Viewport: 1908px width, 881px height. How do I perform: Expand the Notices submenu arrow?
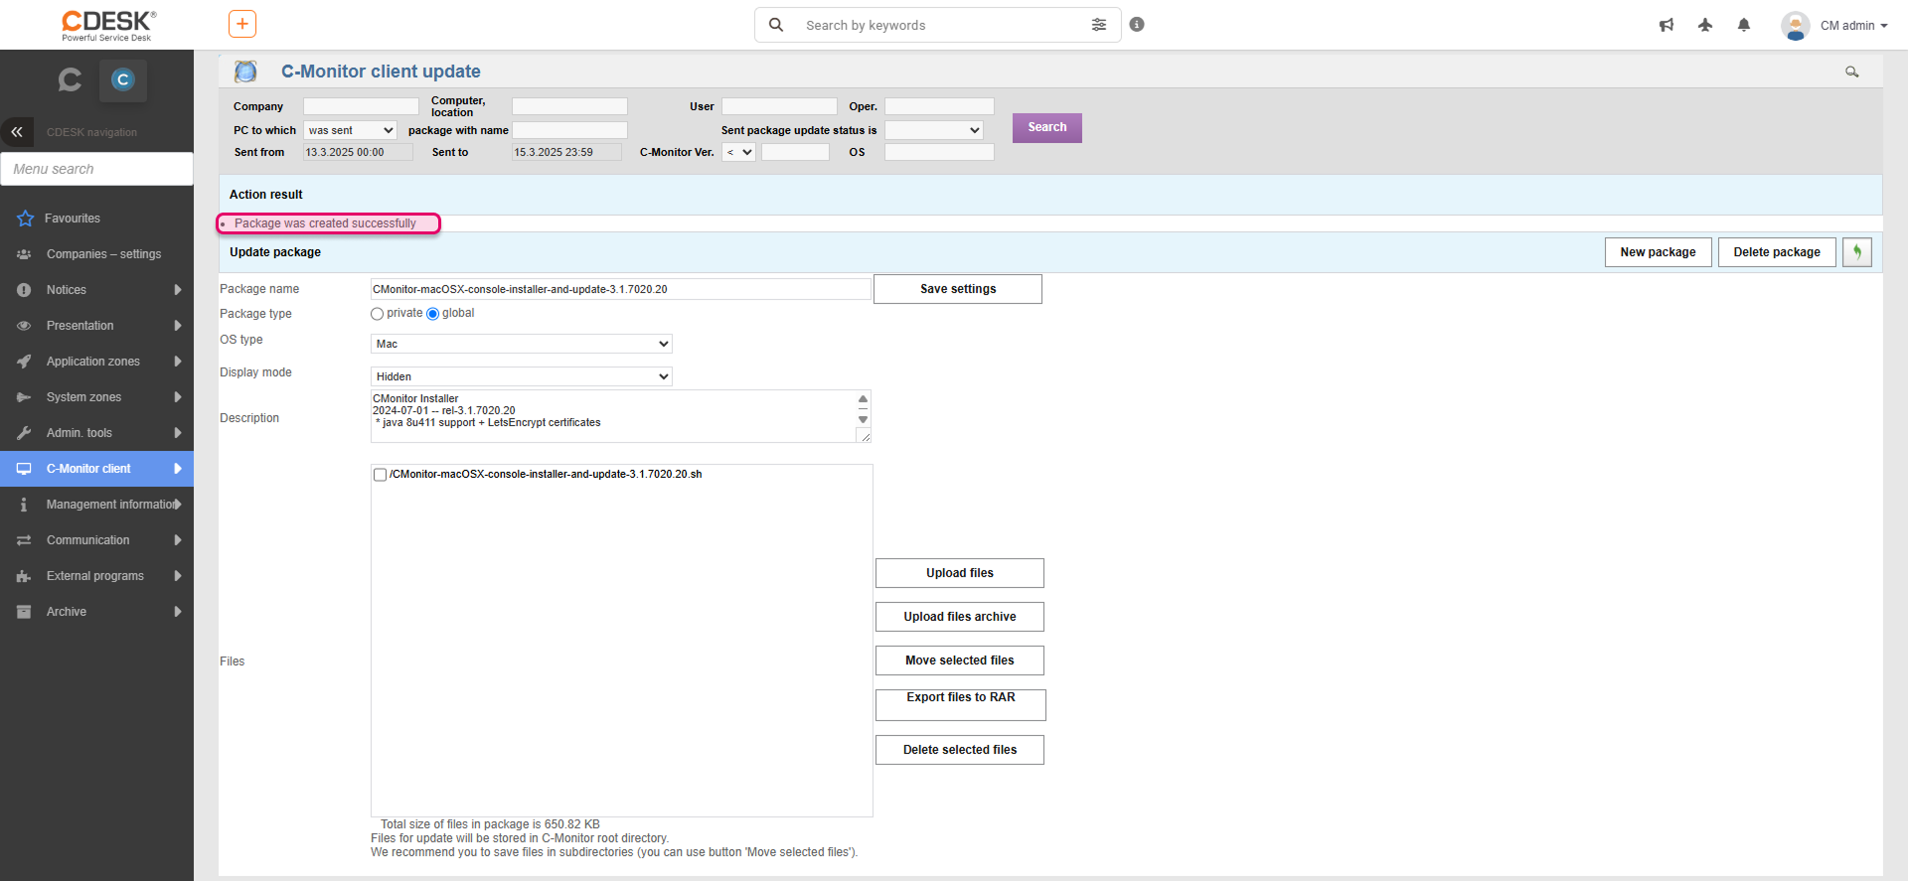(178, 290)
